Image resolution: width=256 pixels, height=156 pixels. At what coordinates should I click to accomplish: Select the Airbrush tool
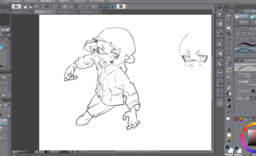229,76
